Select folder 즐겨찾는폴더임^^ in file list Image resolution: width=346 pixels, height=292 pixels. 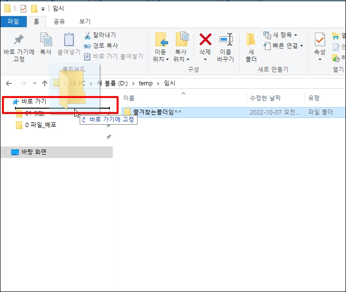(157, 113)
